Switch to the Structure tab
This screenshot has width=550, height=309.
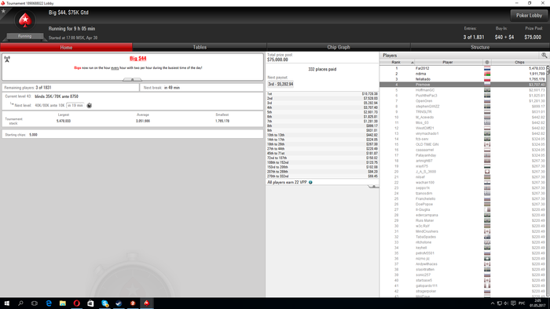pyautogui.click(x=480, y=47)
